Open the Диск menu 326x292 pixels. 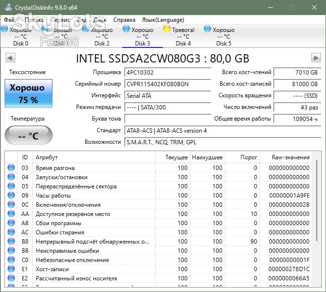(100, 20)
